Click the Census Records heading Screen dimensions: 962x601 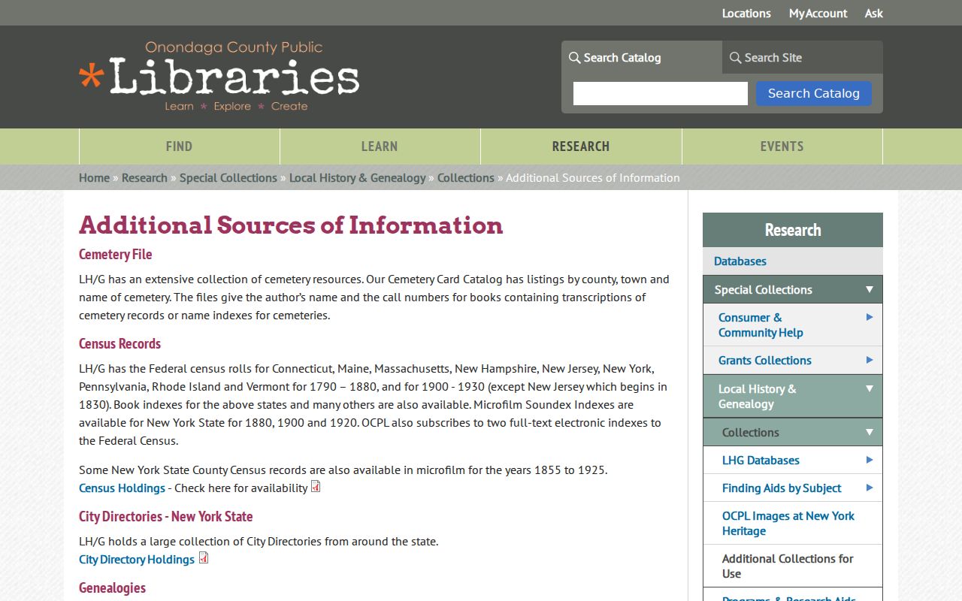coord(120,343)
